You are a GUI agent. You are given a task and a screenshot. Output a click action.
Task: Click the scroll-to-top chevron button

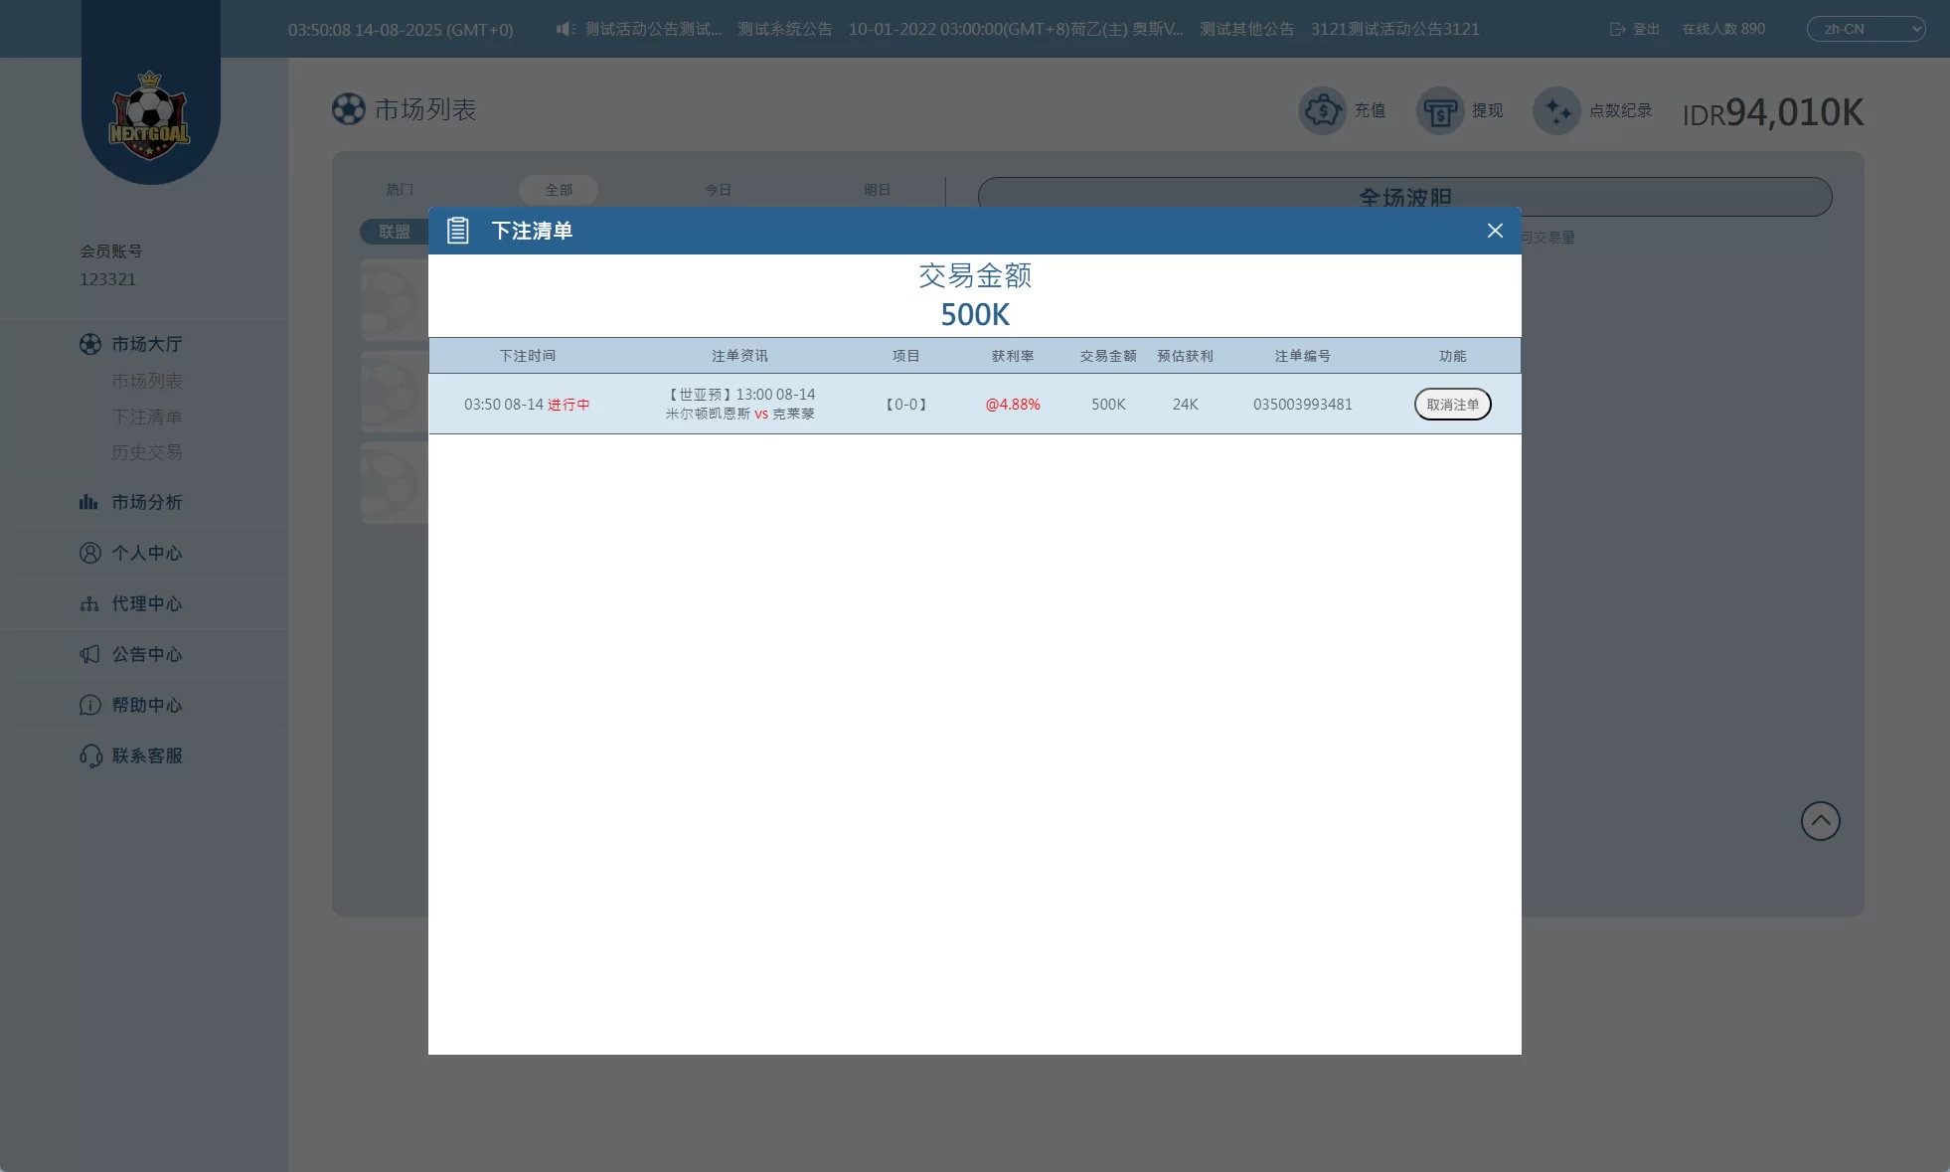(1819, 820)
